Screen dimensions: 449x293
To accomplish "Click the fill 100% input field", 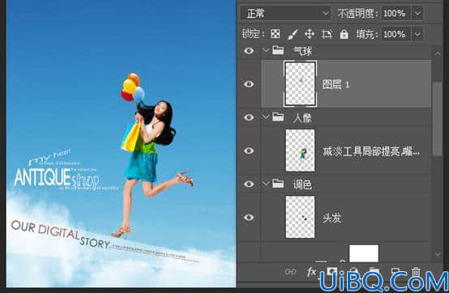I will click(396, 35).
